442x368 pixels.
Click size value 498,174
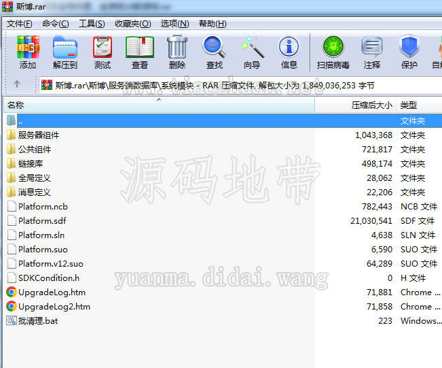tap(377, 163)
